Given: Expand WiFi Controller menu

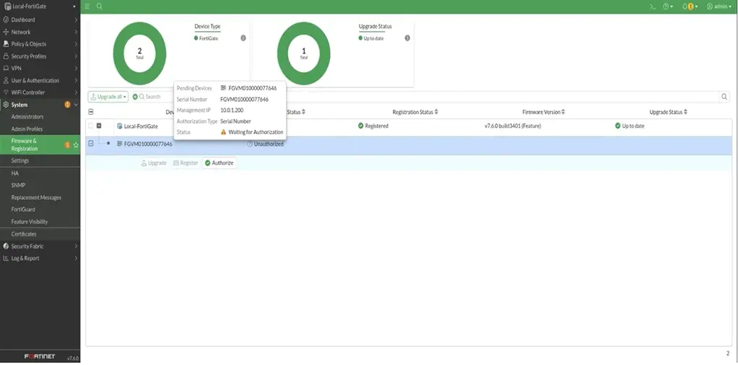Looking at the screenshot, I should [40, 92].
